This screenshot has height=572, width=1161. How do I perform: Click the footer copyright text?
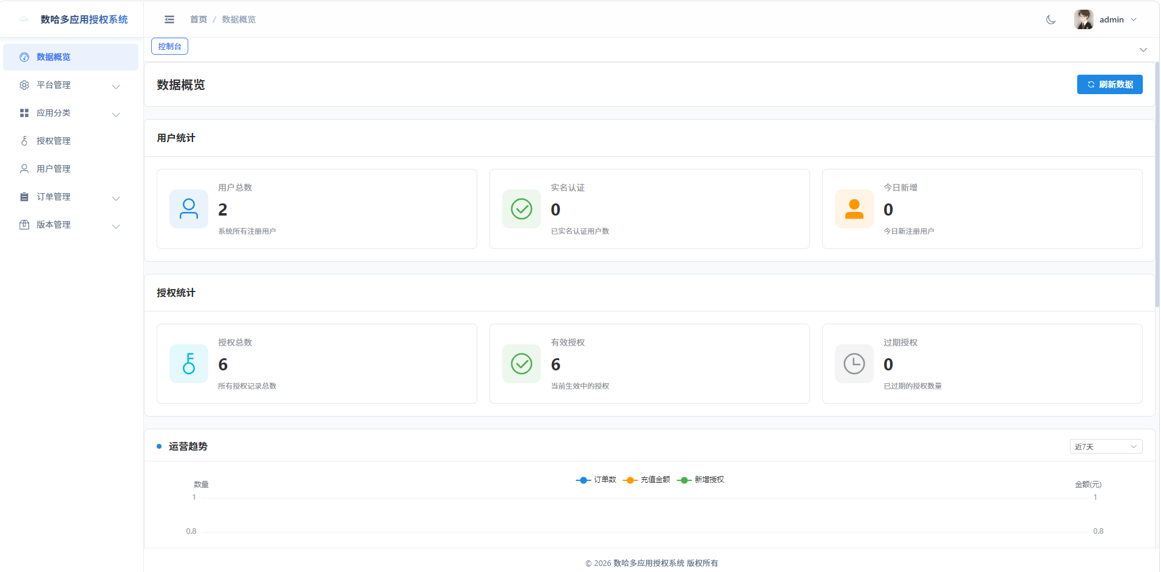tap(652, 563)
